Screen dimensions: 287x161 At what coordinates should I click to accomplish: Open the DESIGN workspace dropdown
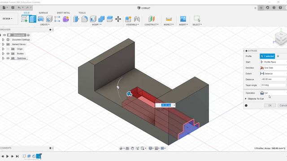(8, 19)
